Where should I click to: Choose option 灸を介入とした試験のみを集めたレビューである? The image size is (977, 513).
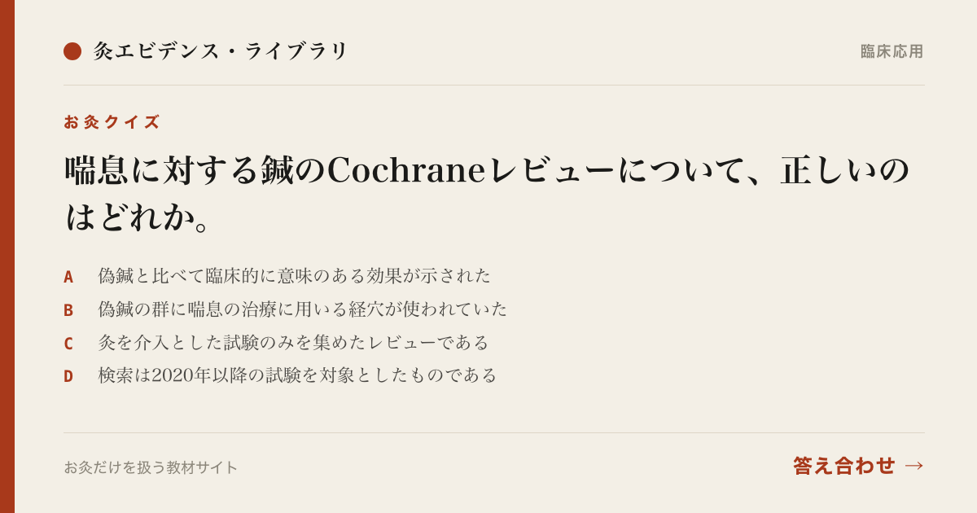pyautogui.click(x=294, y=343)
